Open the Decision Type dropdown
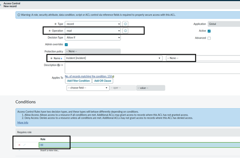Image resolution: width=240 pixels, height=158 pixels. [93, 38]
